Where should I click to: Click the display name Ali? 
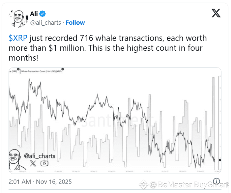pyautogui.click(x=34, y=14)
